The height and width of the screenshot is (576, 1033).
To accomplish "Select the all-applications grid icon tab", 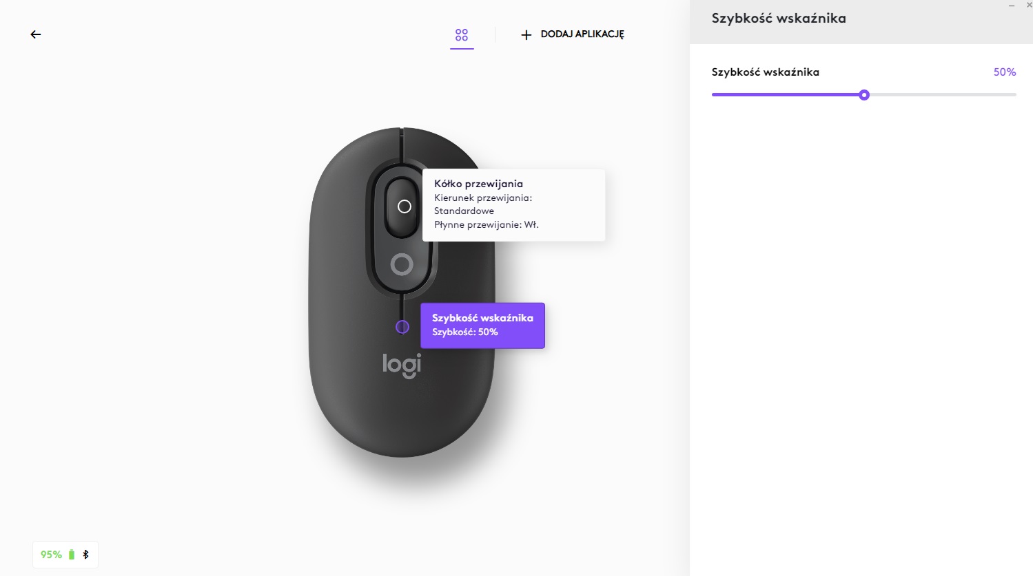I will coord(462,34).
